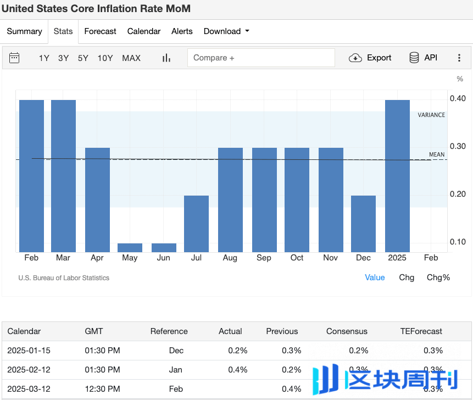Click the Jan reference cell
This screenshot has width=473, height=400.
point(176,370)
